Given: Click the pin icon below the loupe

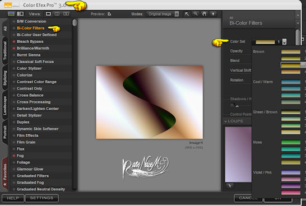Looking at the screenshot, I should pyautogui.click(x=230, y=186).
